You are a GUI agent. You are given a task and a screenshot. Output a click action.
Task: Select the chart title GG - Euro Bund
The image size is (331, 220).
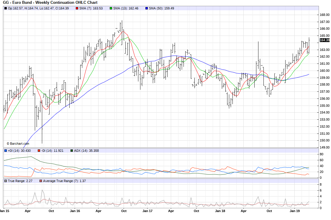[x=50, y=2]
